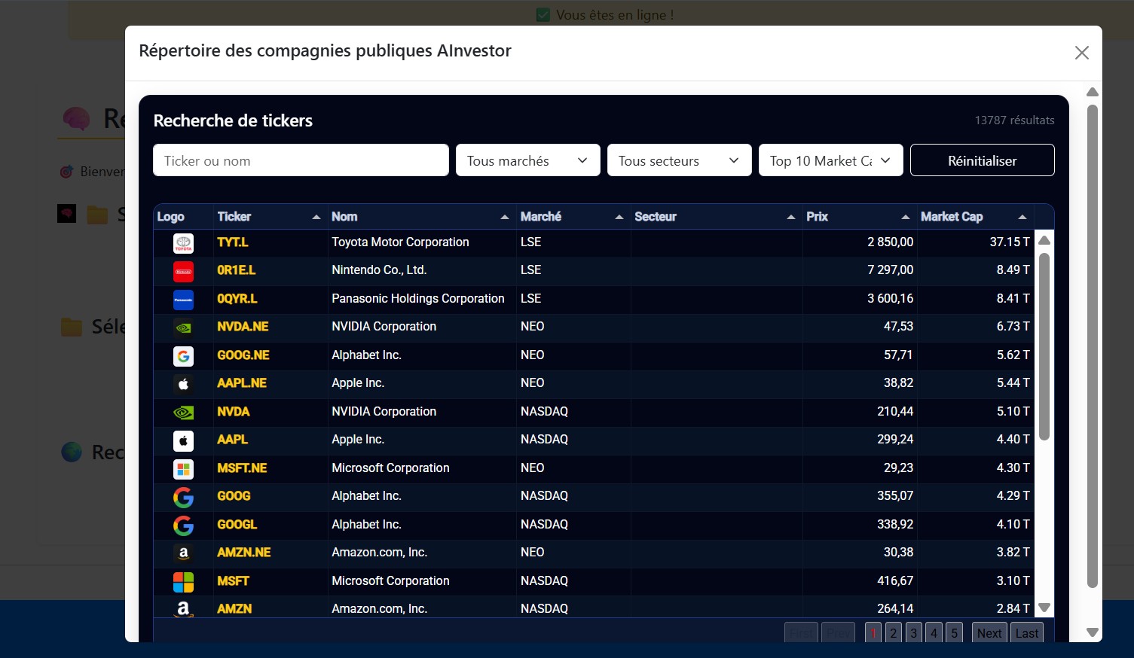Image resolution: width=1134 pixels, height=658 pixels.
Task: Click table scrollbar up arrow
Action: (1044, 241)
